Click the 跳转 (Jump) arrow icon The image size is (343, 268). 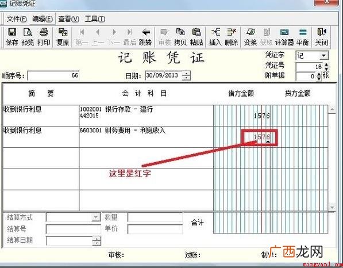[146, 37]
